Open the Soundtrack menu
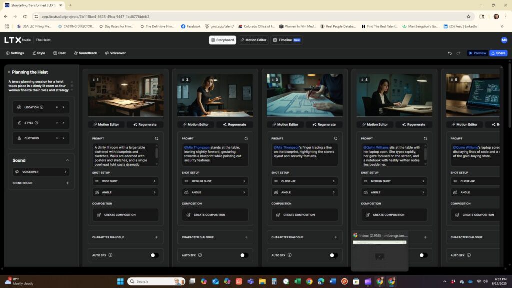This screenshot has width=512, height=288. [85, 53]
